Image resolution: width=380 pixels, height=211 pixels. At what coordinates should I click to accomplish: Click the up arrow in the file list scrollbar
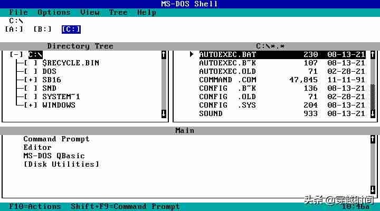tap(373, 55)
